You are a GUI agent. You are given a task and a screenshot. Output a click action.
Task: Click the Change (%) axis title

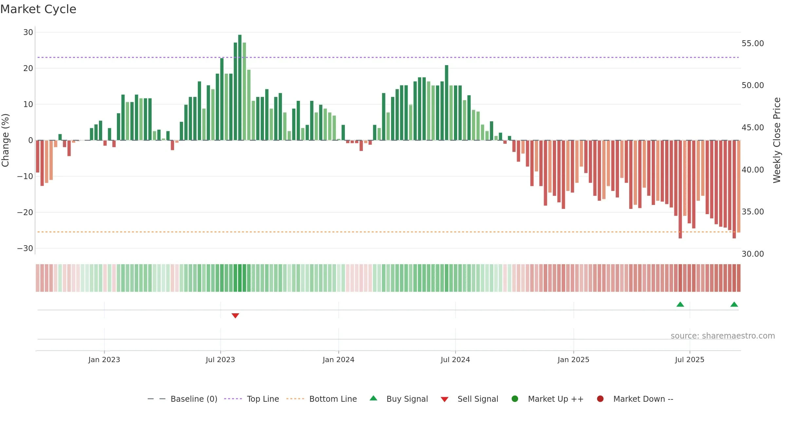[5, 140]
